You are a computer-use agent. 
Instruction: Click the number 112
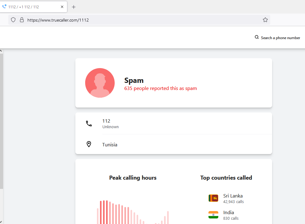tap(106, 121)
